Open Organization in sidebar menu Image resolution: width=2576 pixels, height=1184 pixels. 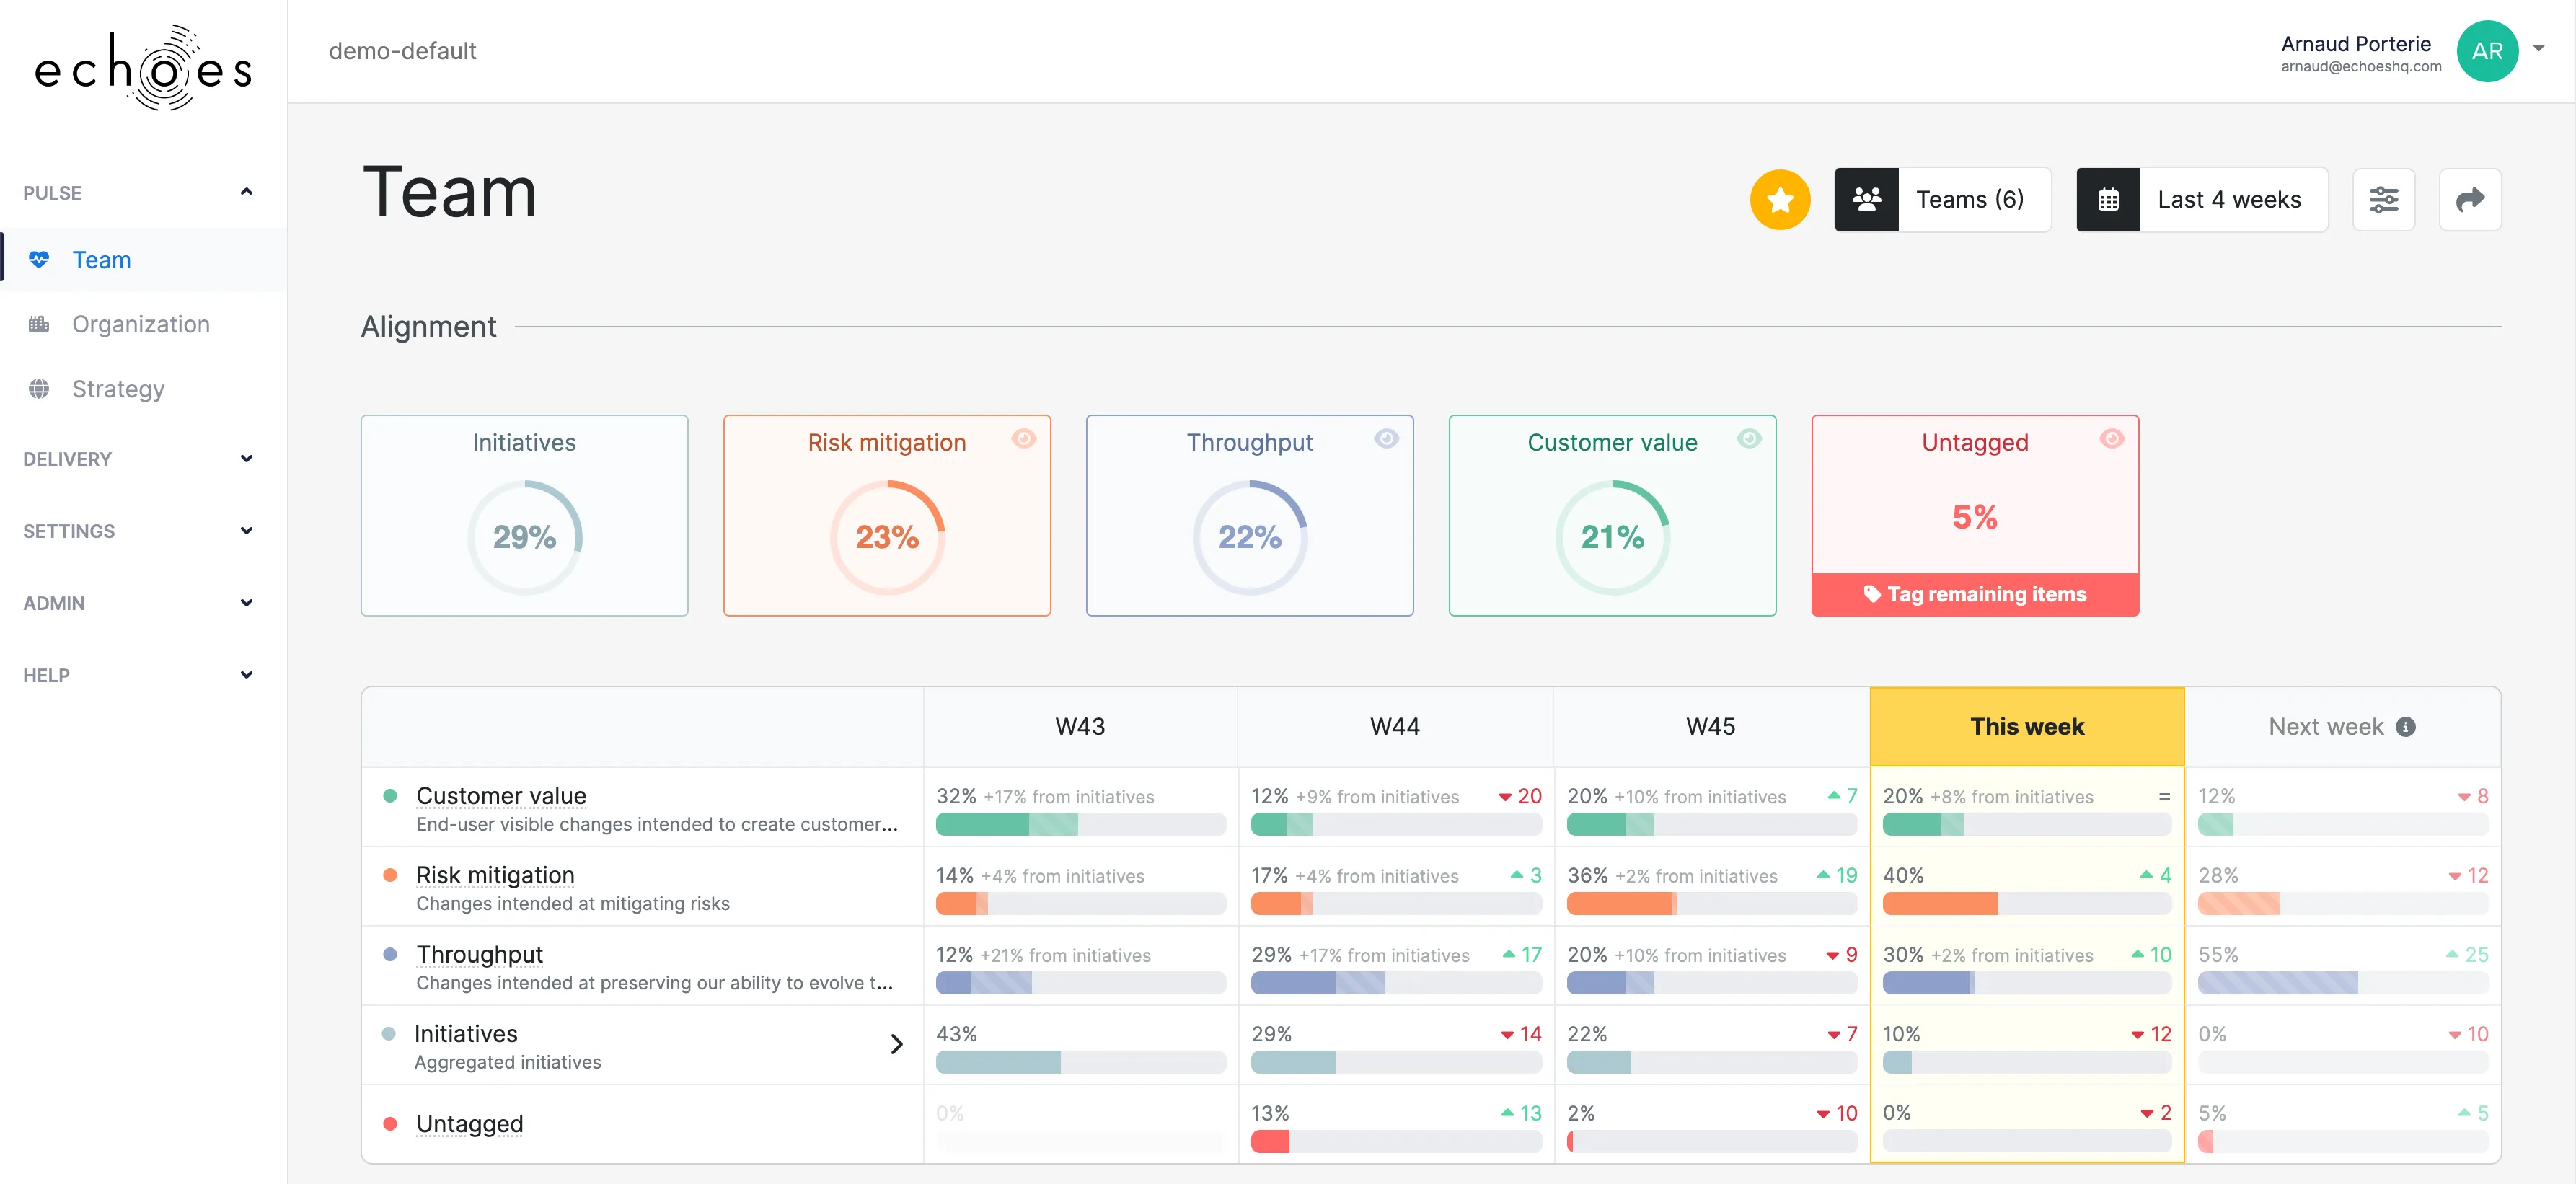click(144, 324)
